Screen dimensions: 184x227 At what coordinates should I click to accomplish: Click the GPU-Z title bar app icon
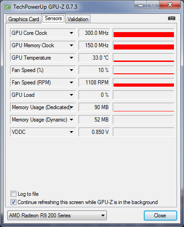coord(8,7)
